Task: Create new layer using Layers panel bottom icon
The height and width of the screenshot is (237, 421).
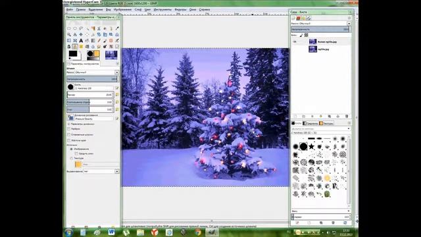Action: pos(295,117)
